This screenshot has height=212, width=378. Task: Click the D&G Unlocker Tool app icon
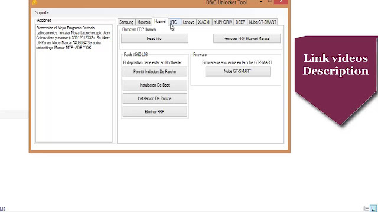click(x=34, y=2)
